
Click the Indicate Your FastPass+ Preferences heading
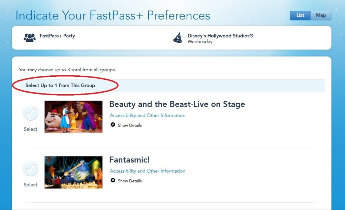(113, 15)
